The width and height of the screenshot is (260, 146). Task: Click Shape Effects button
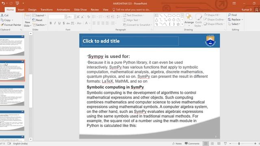(x=214, y=24)
